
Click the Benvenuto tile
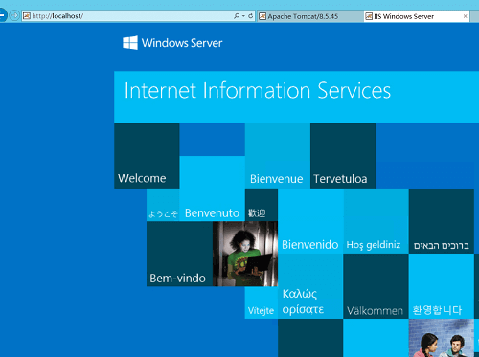tap(213, 189)
